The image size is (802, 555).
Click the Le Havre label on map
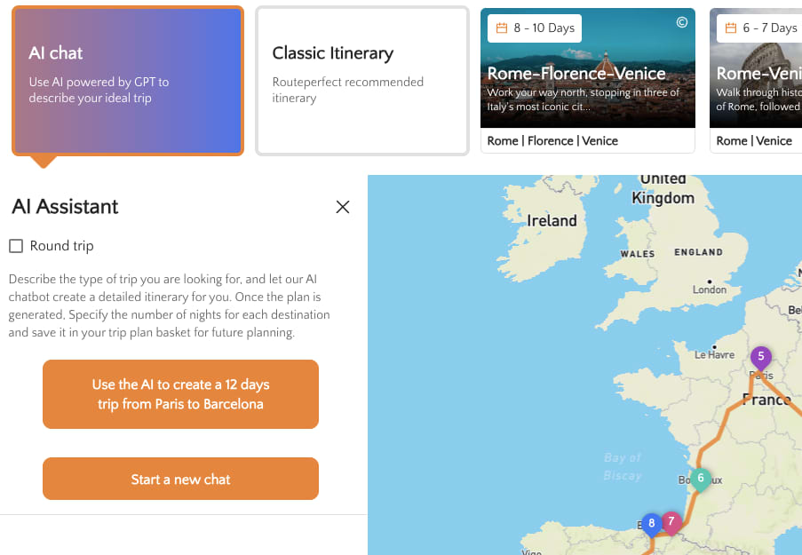[x=714, y=354]
